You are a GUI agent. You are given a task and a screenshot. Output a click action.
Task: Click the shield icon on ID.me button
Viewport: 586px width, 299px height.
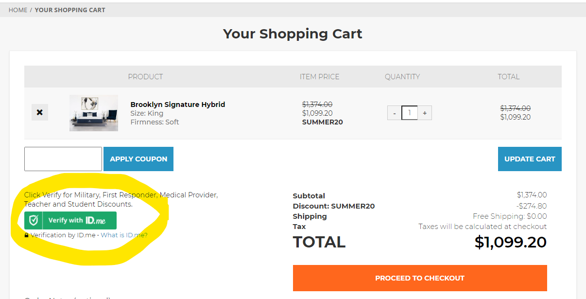pyautogui.click(x=34, y=220)
